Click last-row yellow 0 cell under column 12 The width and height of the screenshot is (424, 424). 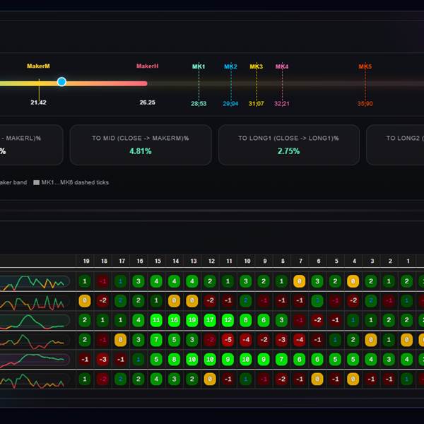(x=210, y=379)
